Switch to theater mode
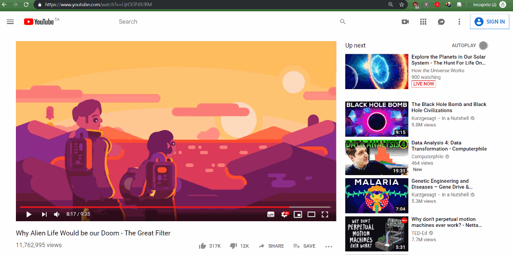 pos(311,214)
